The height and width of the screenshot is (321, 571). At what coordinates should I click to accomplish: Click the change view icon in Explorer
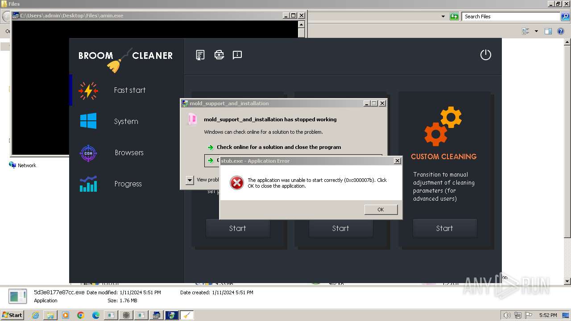(525, 31)
